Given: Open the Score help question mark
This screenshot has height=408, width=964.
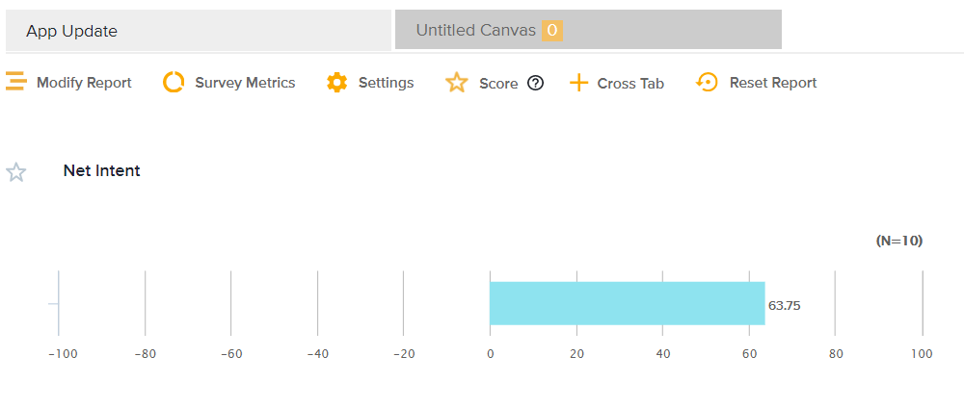Looking at the screenshot, I should pyautogui.click(x=536, y=83).
